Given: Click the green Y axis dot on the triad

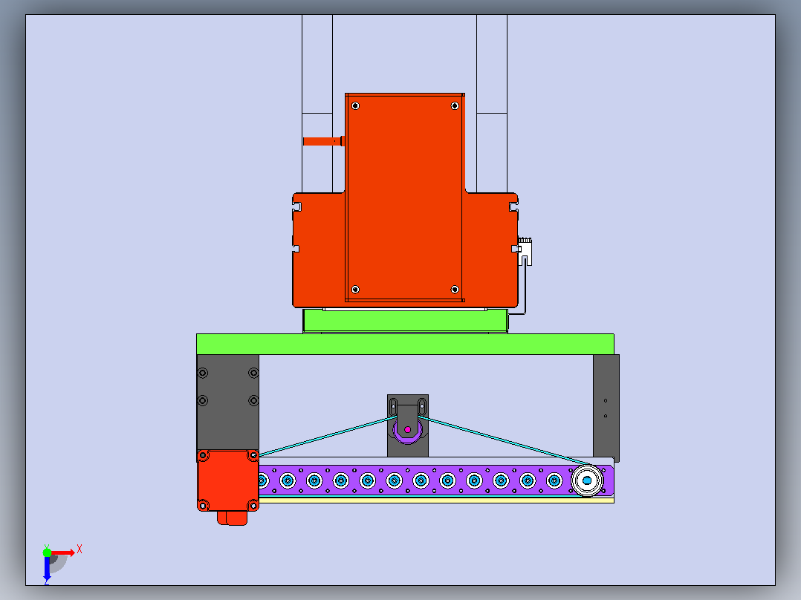Looking at the screenshot, I should tap(47, 552).
